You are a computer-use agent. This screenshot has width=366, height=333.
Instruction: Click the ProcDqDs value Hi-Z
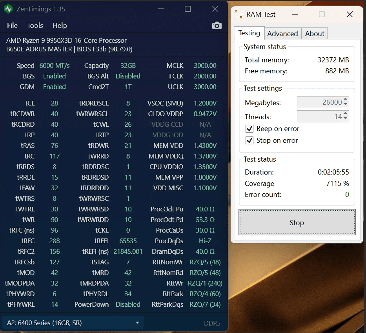(205, 241)
